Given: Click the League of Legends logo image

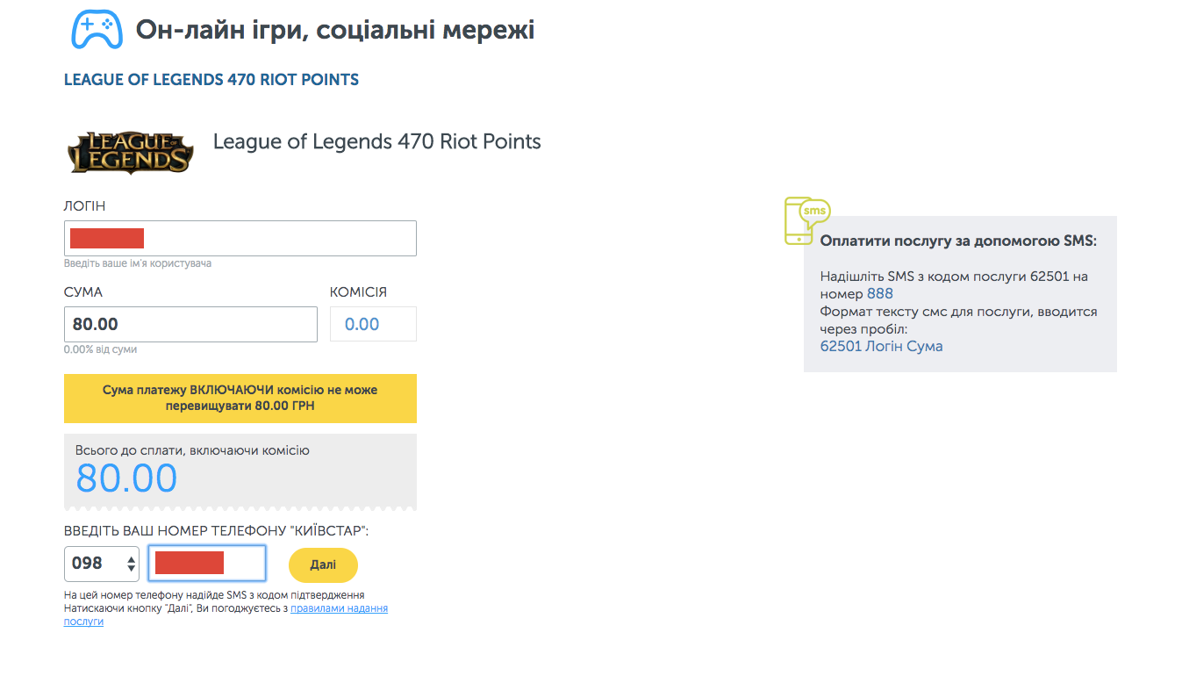Looking at the screenshot, I should (131, 153).
